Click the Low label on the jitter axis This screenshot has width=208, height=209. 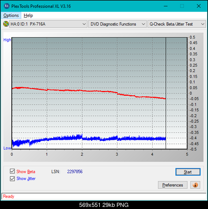[7, 148]
